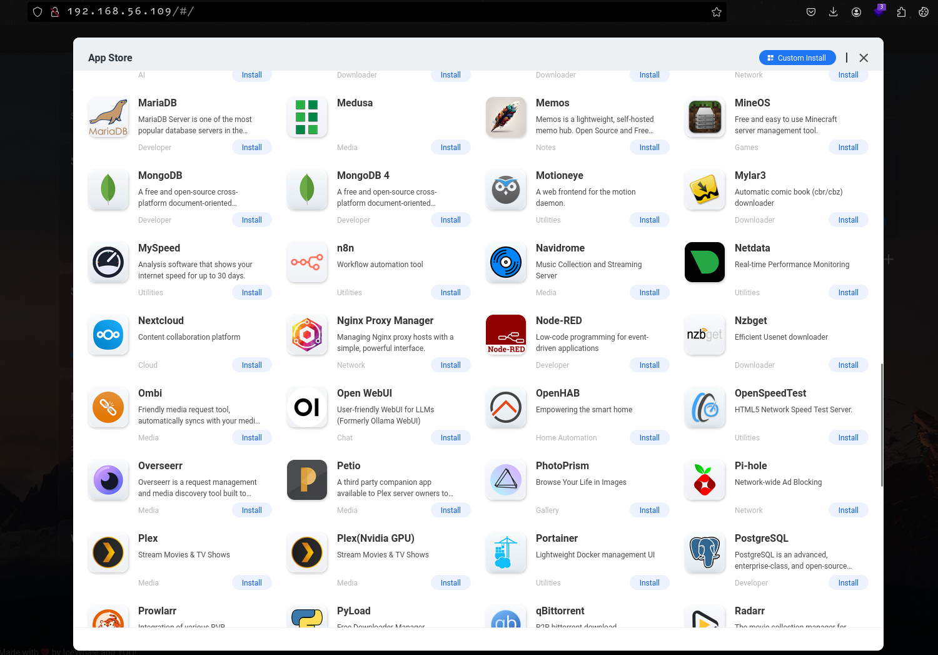The height and width of the screenshot is (655, 938).
Task: Click the Node-RED app icon
Action: pos(506,335)
